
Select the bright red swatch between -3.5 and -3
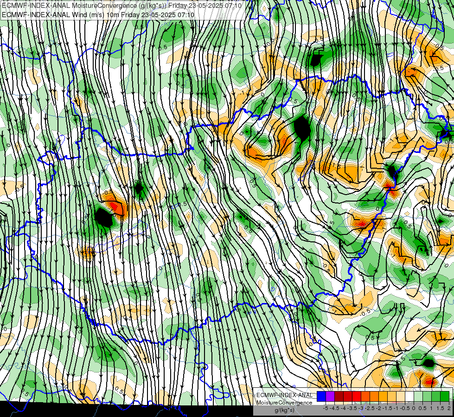pyautogui.click(x=357, y=397)
